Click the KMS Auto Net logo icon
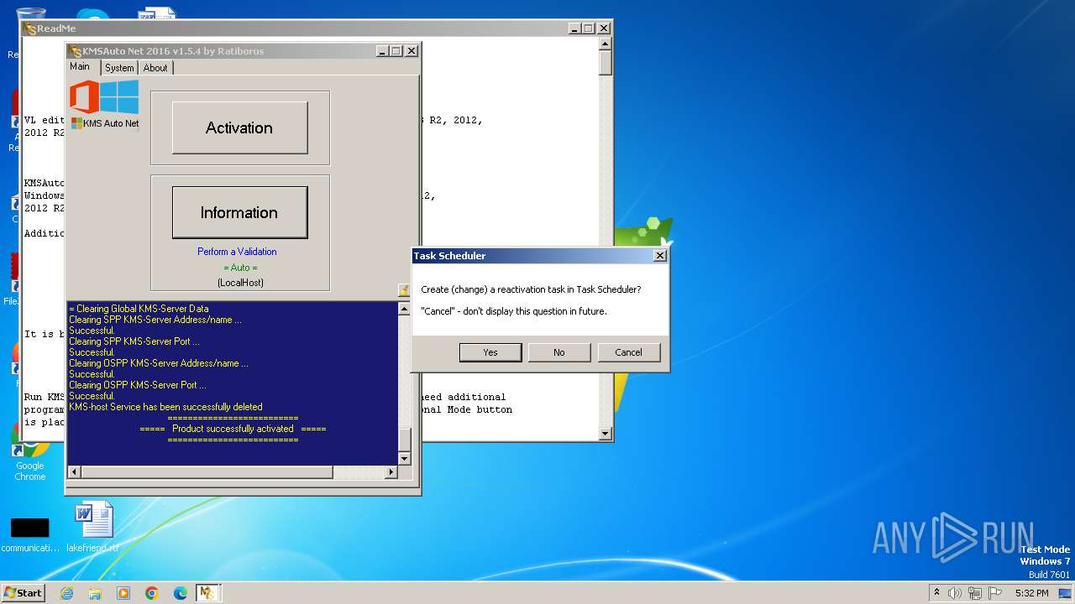The width and height of the screenshot is (1075, 604). [104, 105]
